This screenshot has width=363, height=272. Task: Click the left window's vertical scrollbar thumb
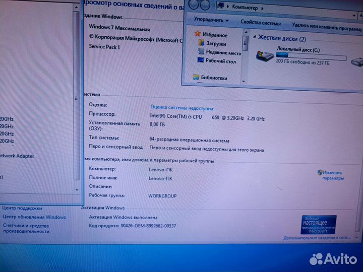(x=76, y=96)
